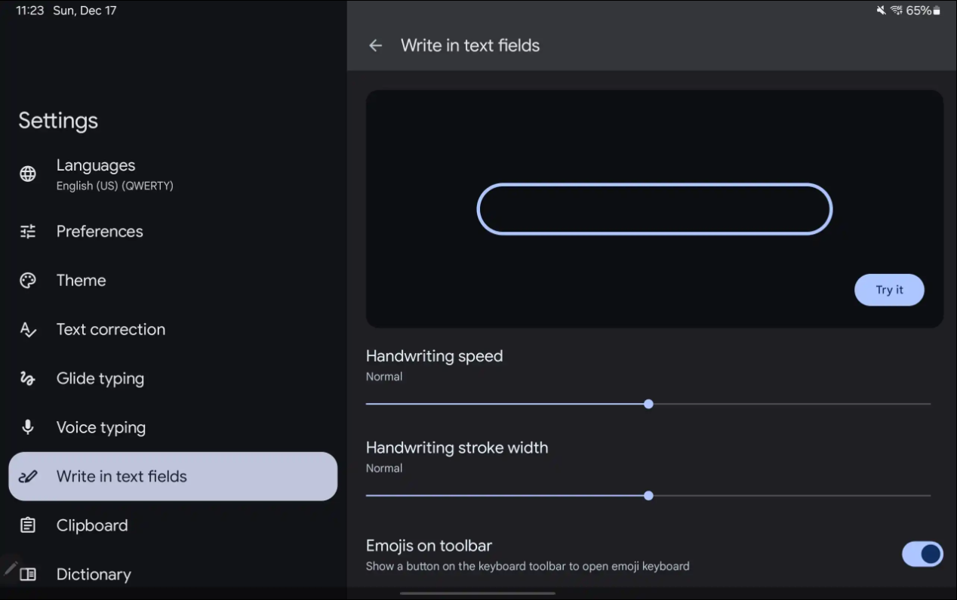This screenshot has width=957, height=600.
Task: Click the back arrow icon
Action: pos(375,46)
